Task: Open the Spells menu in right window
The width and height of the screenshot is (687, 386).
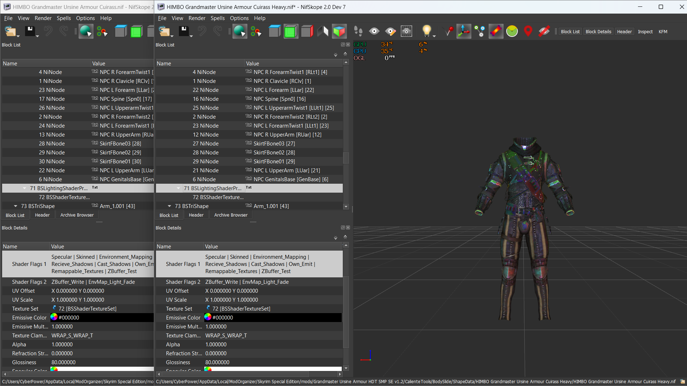Action: coord(217,18)
